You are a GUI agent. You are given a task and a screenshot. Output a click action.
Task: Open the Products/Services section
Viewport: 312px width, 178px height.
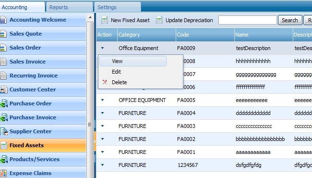(43, 159)
